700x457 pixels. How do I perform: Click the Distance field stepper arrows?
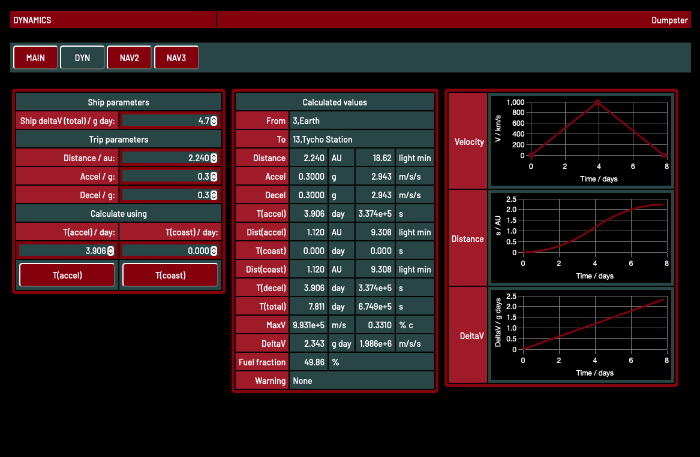[214, 158]
